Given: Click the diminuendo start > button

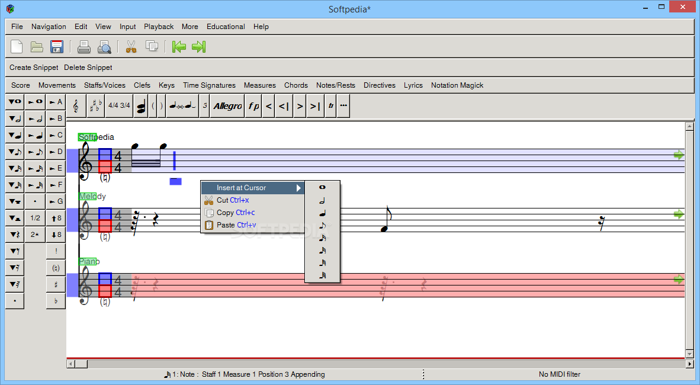Looking at the screenshot, I should [x=300, y=106].
